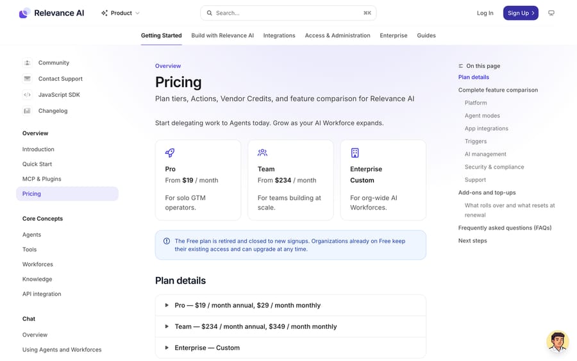Image resolution: width=577 pixels, height=361 pixels.
Task: Switch to the Getting Started tab
Action: pos(161,35)
